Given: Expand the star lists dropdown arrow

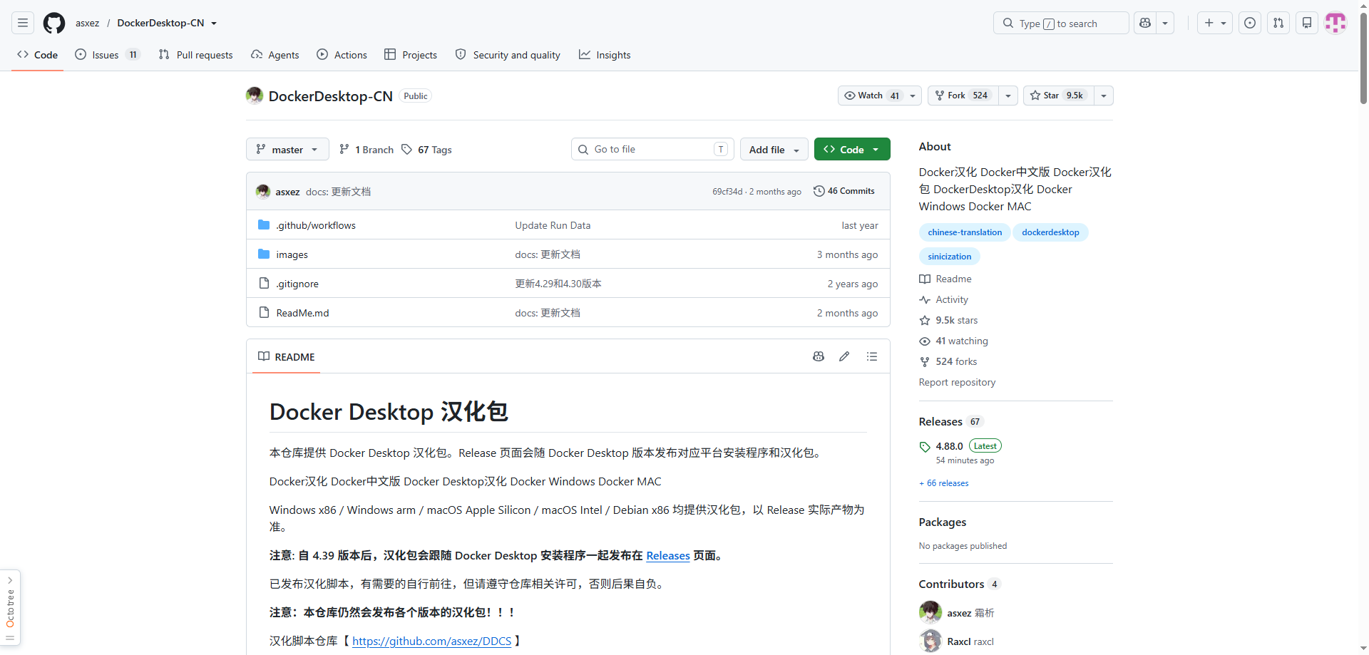Looking at the screenshot, I should click(x=1104, y=96).
